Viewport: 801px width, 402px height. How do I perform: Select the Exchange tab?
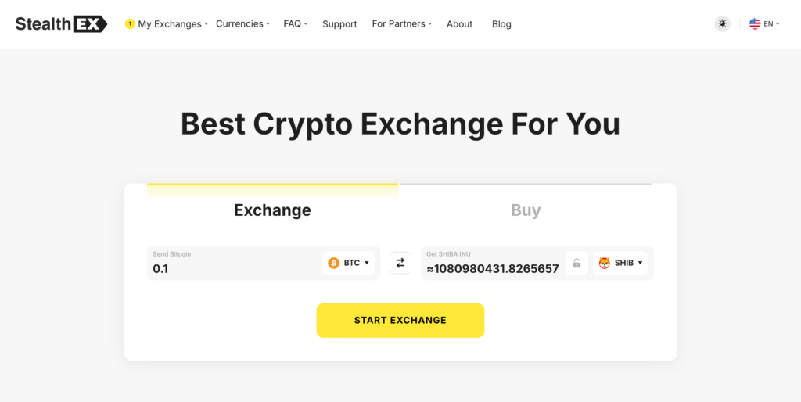[x=272, y=210]
